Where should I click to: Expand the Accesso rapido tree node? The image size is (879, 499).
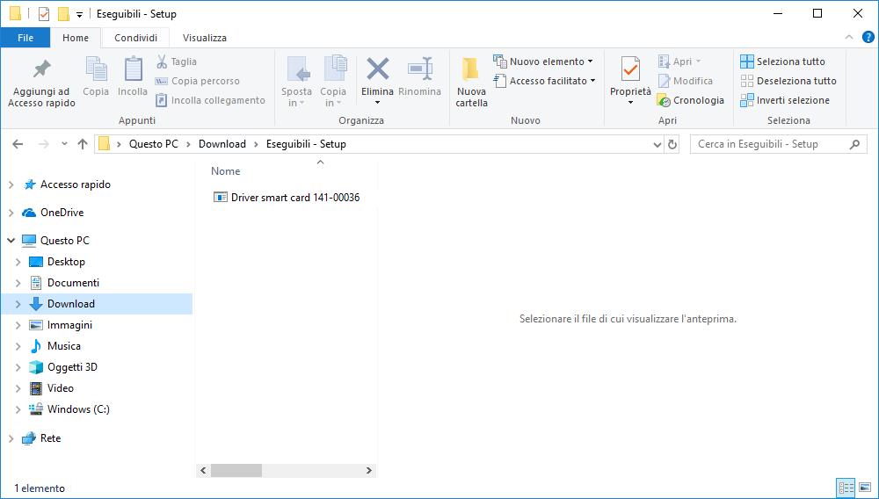(11, 184)
